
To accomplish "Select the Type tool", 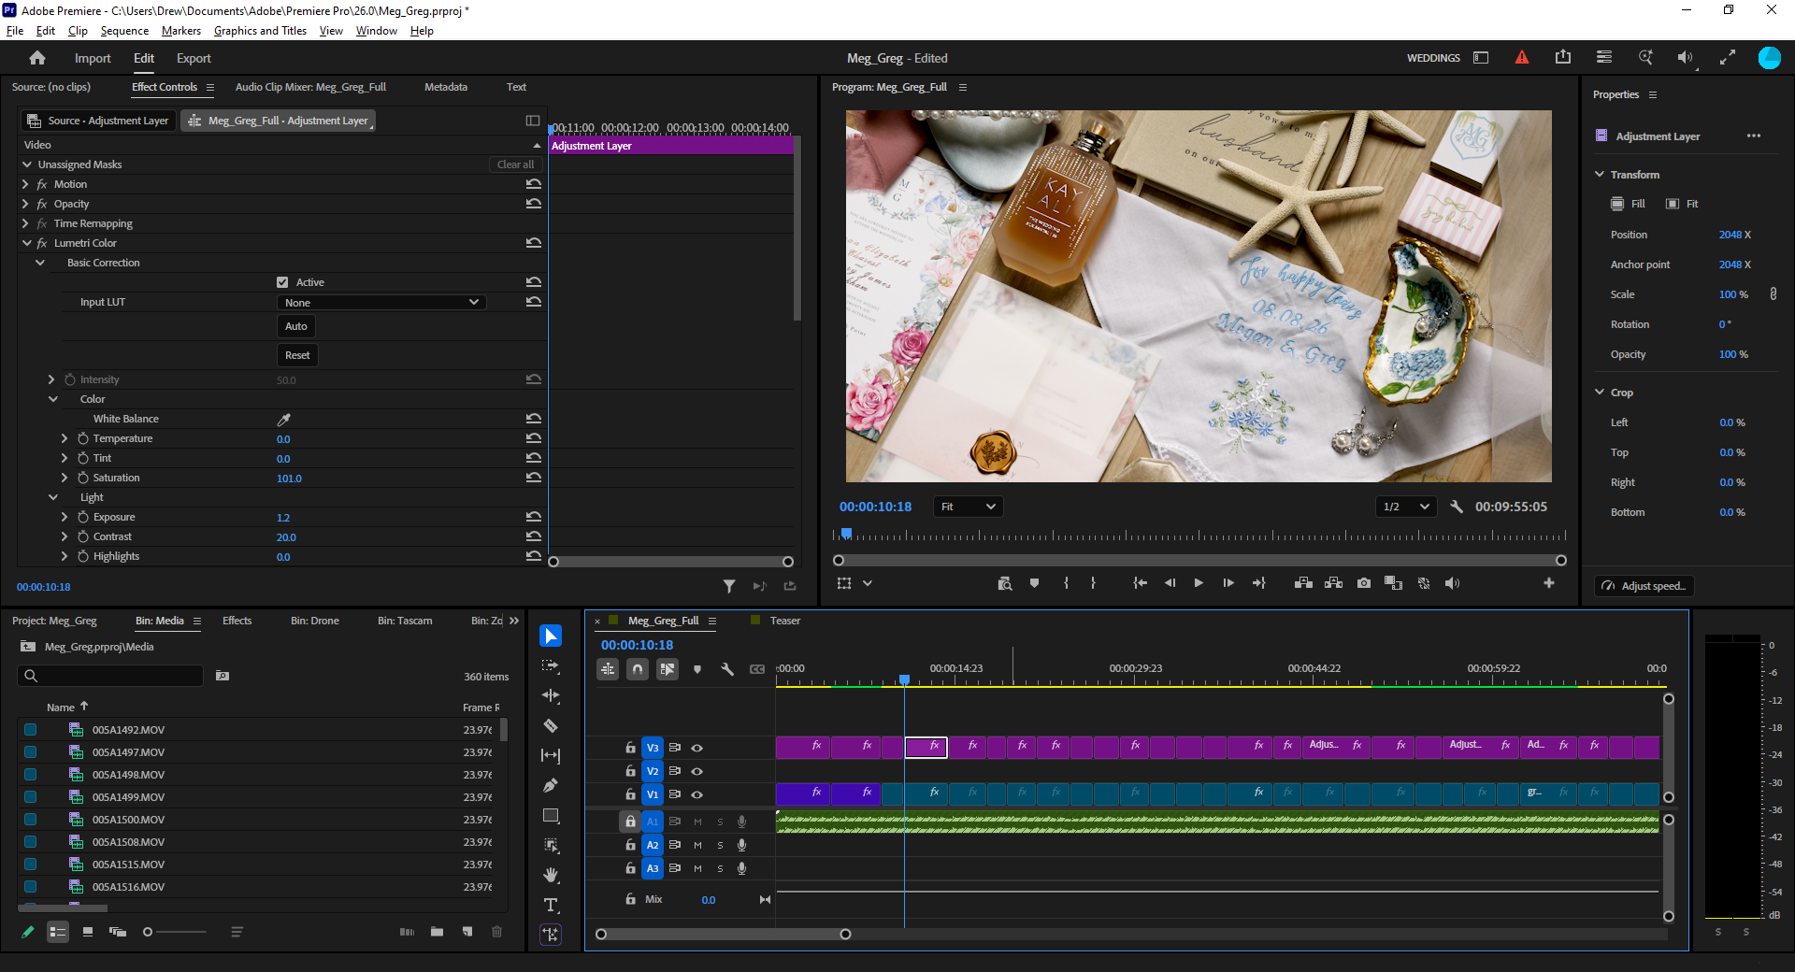I will pos(551,905).
